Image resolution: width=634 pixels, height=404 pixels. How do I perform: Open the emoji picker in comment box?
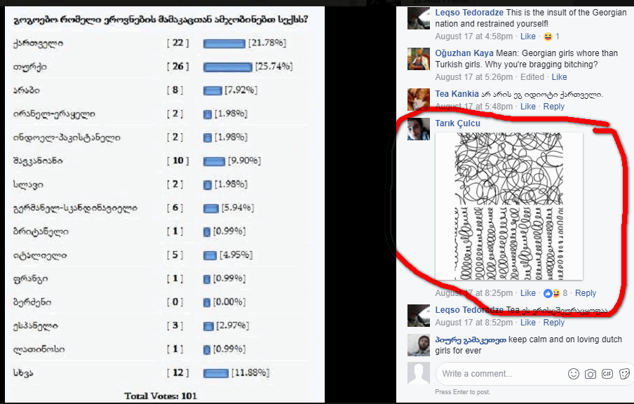[x=574, y=374]
